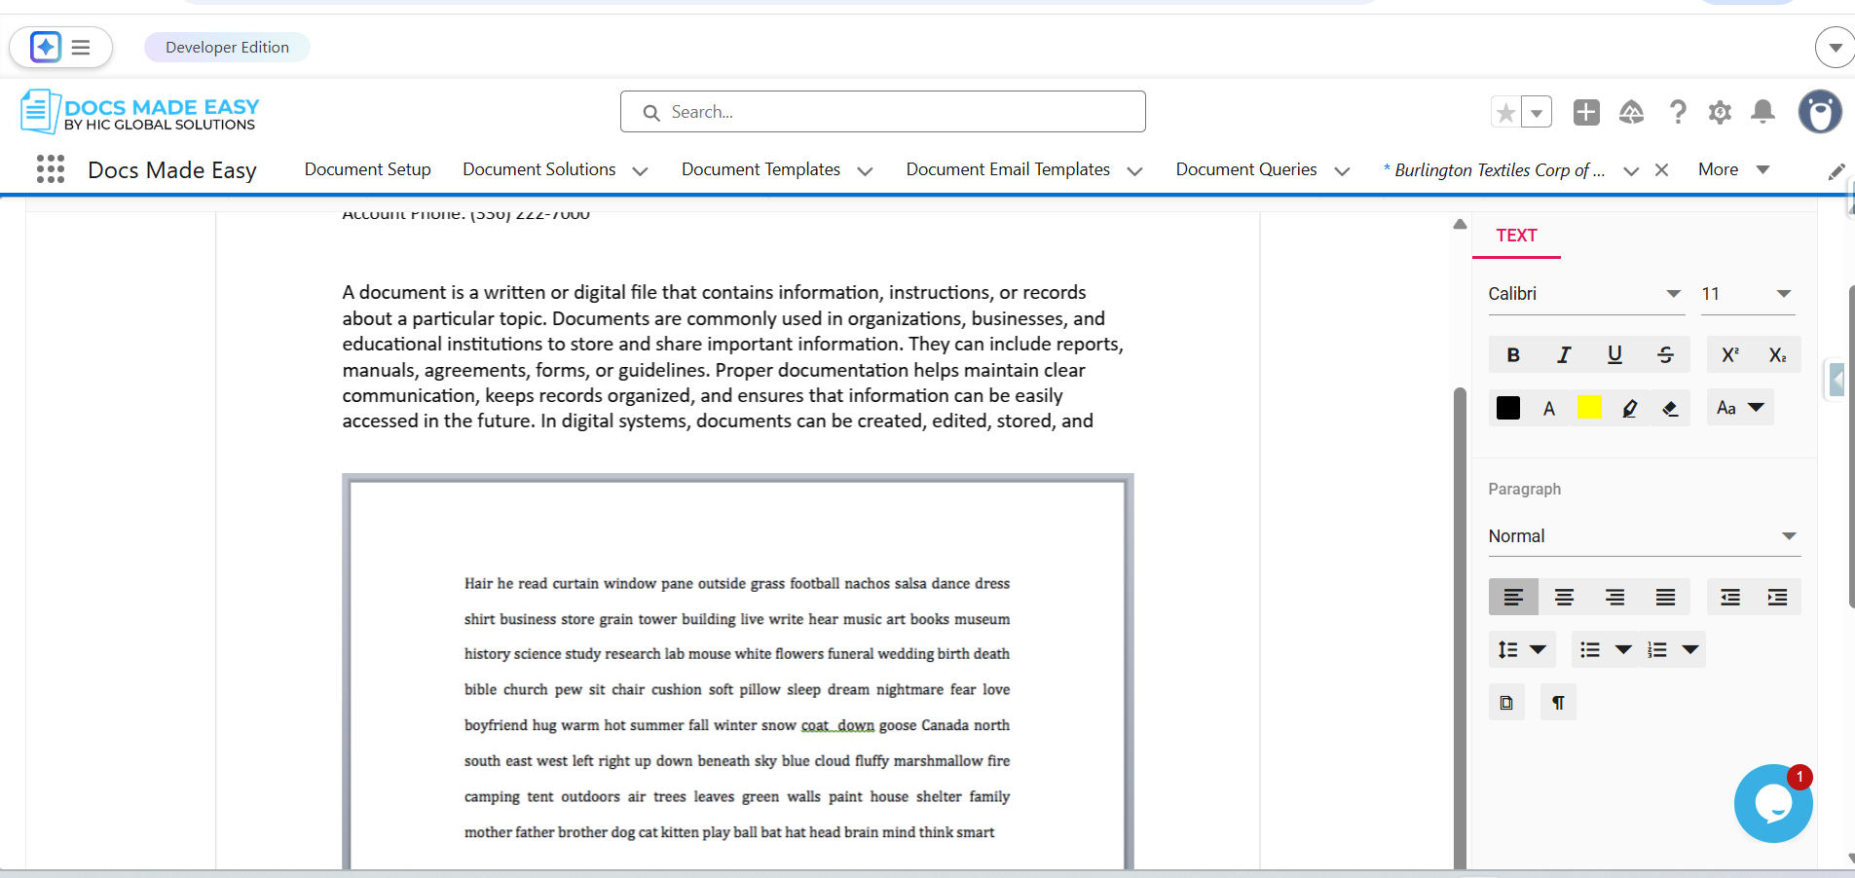Toggle Bold formatting in the Text panel
This screenshot has width=1855, height=878.
pos(1513,355)
